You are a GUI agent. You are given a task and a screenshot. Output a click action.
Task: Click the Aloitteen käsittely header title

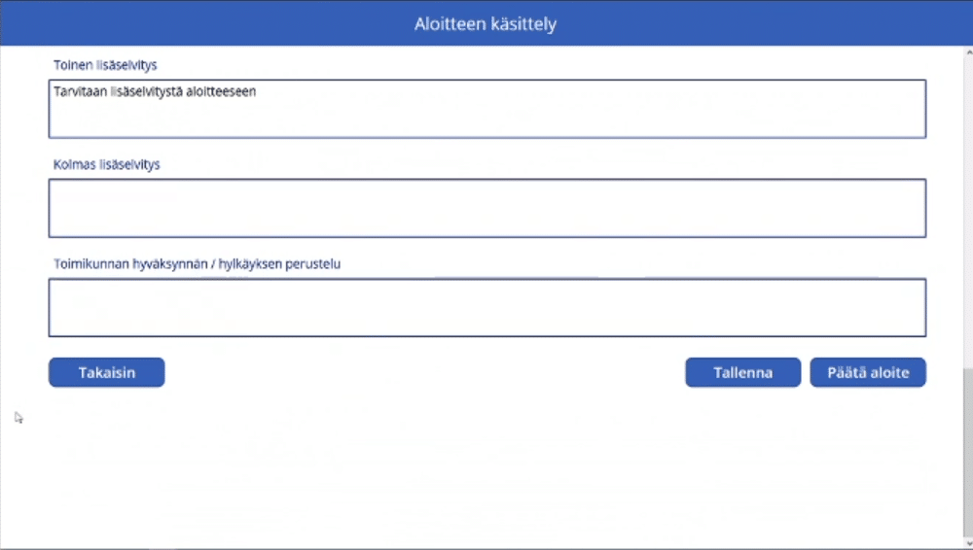tap(486, 23)
